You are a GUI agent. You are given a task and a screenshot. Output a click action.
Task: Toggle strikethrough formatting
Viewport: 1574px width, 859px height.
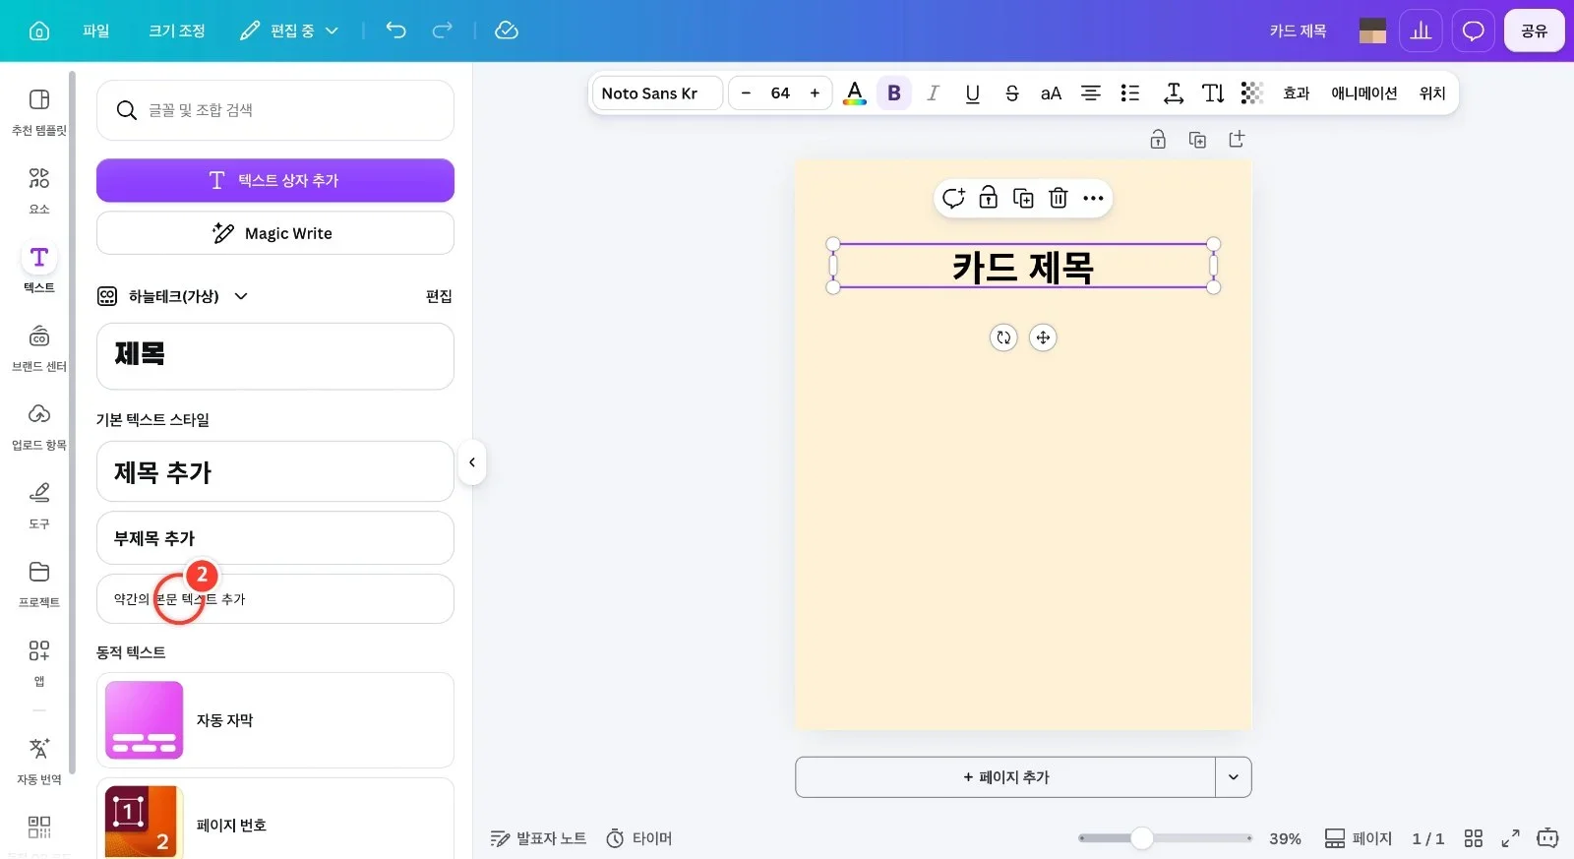tap(1011, 93)
